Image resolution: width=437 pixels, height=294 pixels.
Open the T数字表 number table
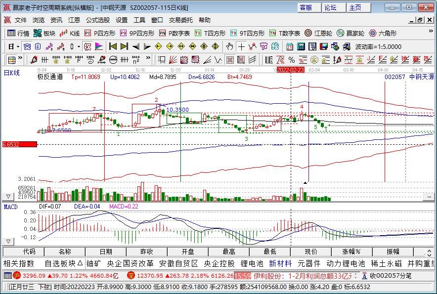[285, 33]
